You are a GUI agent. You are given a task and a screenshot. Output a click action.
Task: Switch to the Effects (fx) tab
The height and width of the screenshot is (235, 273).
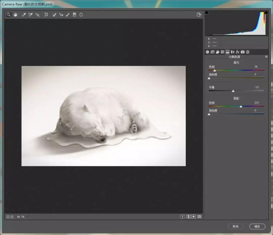tap(237, 52)
